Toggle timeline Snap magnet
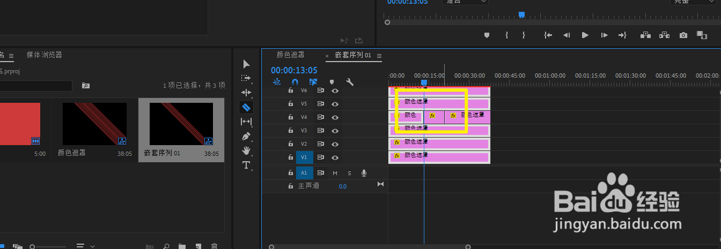Image resolution: width=721 pixels, height=249 pixels. click(x=295, y=82)
